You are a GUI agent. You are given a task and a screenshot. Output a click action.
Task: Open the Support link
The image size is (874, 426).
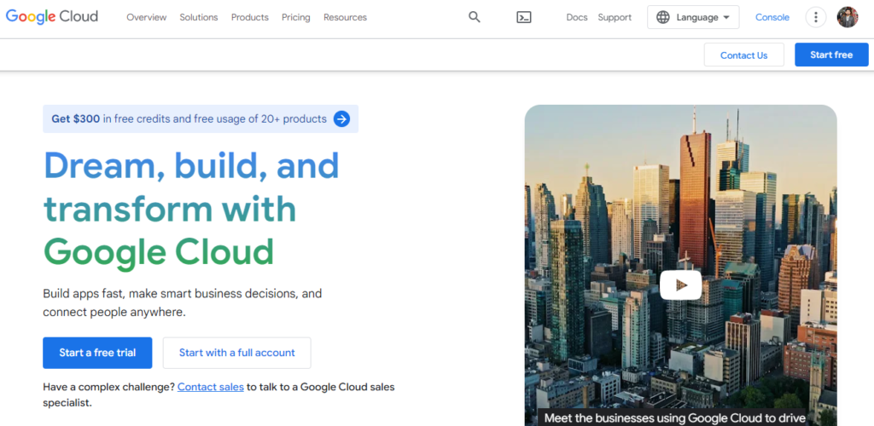(615, 17)
